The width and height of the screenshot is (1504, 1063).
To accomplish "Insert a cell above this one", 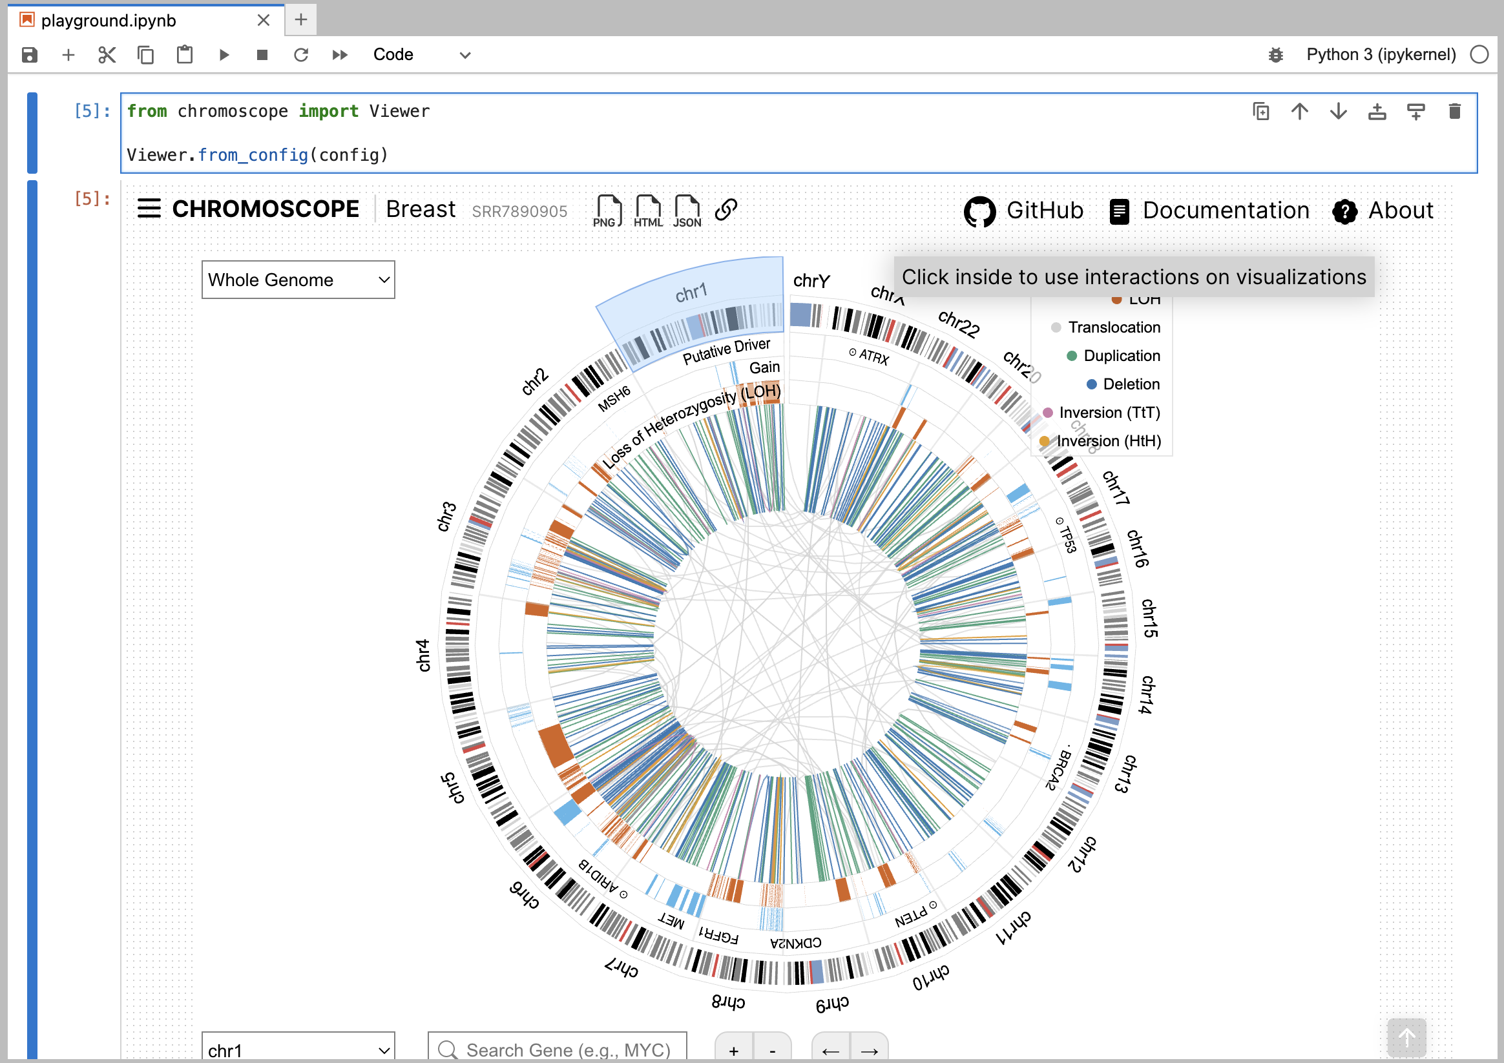I will point(1377,112).
